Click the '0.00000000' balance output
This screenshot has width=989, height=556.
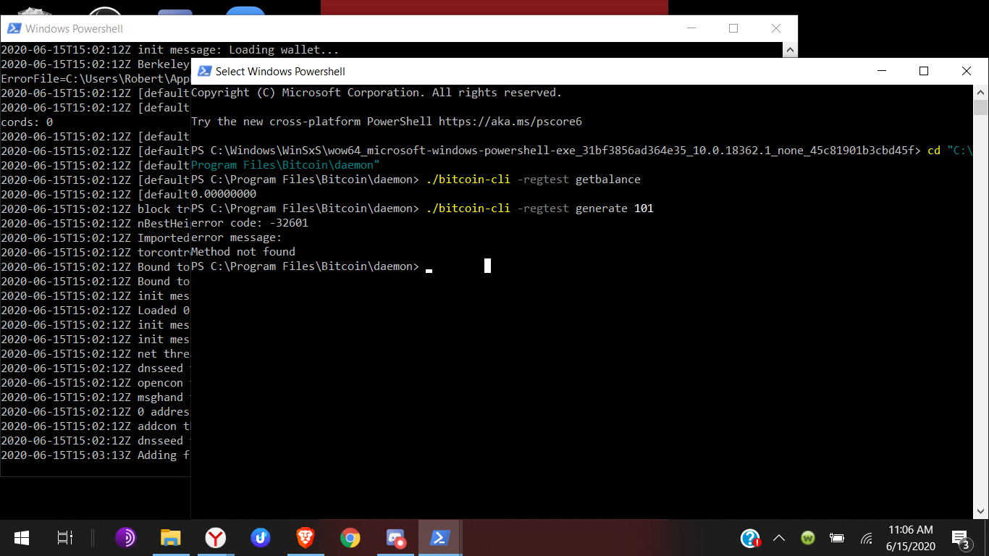[x=224, y=194]
